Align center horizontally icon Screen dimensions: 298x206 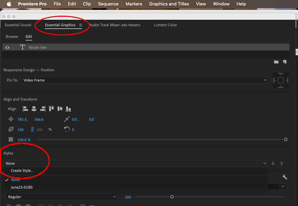34,109
